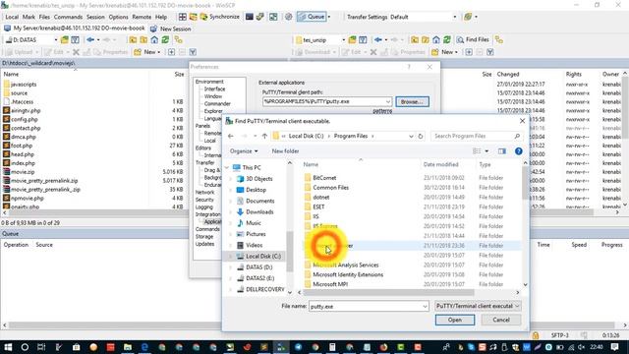Open the Session menu

coord(95,17)
